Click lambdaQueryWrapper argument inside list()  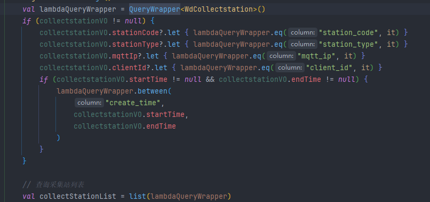click(x=188, y=196)
